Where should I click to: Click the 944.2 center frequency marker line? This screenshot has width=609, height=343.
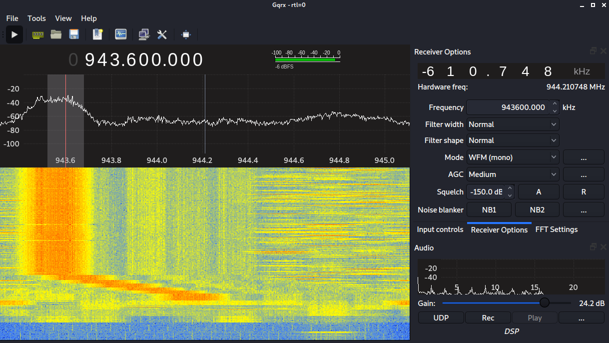coord(205,114)
